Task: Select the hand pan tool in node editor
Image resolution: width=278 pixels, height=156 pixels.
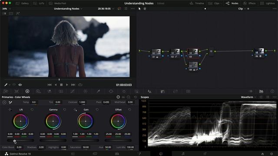Action: [x=145, y=9]
